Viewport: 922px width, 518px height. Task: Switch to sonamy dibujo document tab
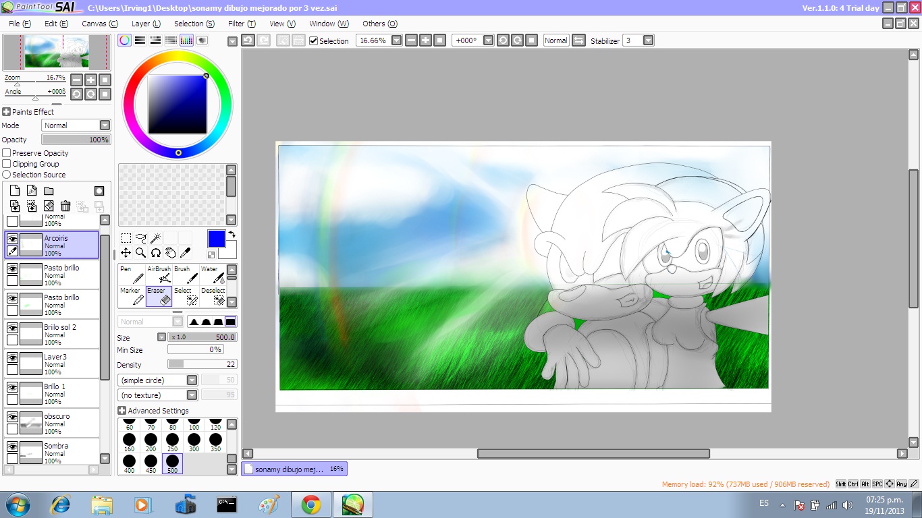click(294, 469)
